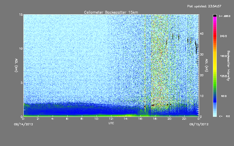Image resolution: width=234 pixels, height=146 pixels.
Task: Click the end date label 09/15/2012
Action: click(x=199, y=124)
